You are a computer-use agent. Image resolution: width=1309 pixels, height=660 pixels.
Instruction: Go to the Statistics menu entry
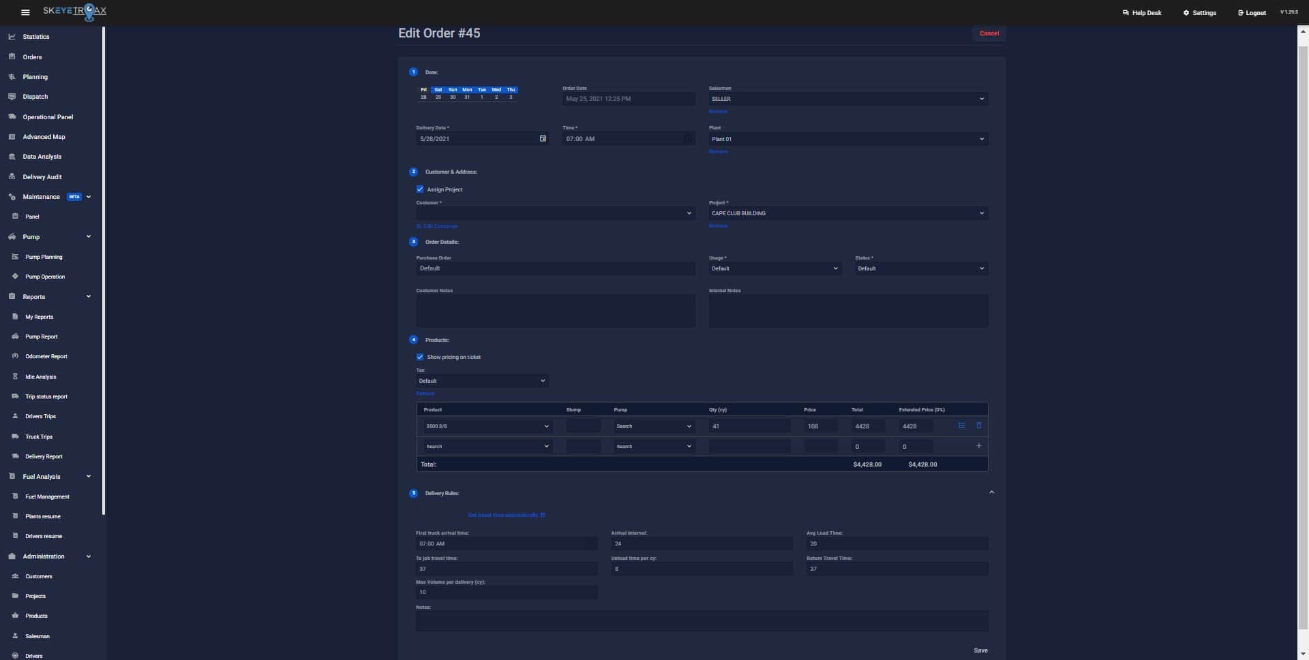pyautogui.click(x=36, y=36)
